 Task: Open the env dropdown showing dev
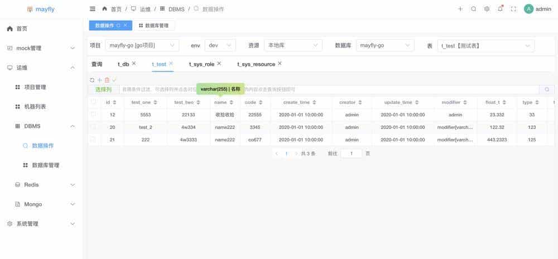tap(220, 46)
